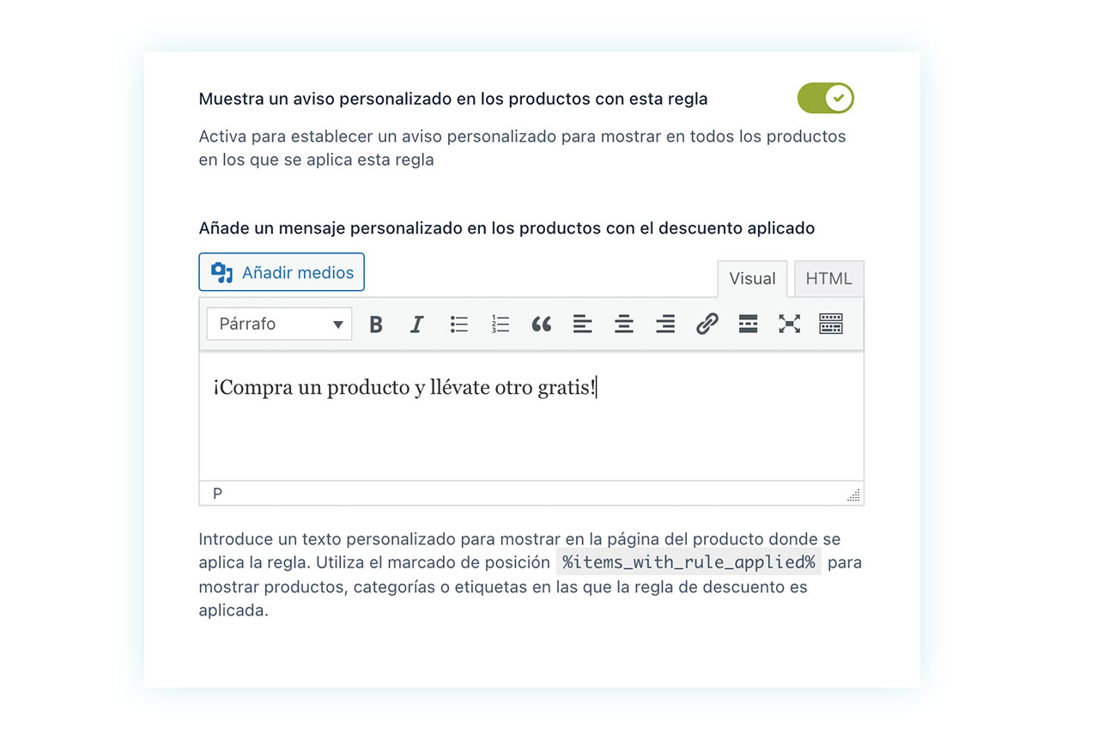The width and height of the screenshot is (1116, 740).
Task: Click the text "¡Compra un producto y llévate otro gratis!"
Action: [404, 387]
